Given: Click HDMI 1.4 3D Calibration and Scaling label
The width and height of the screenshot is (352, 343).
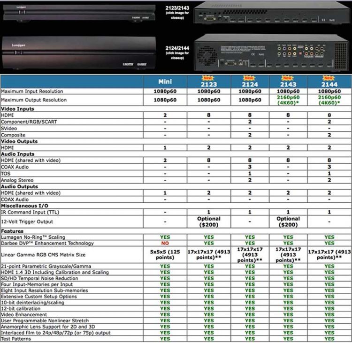Looking at the screenshot, I should [x=55, y=273].
